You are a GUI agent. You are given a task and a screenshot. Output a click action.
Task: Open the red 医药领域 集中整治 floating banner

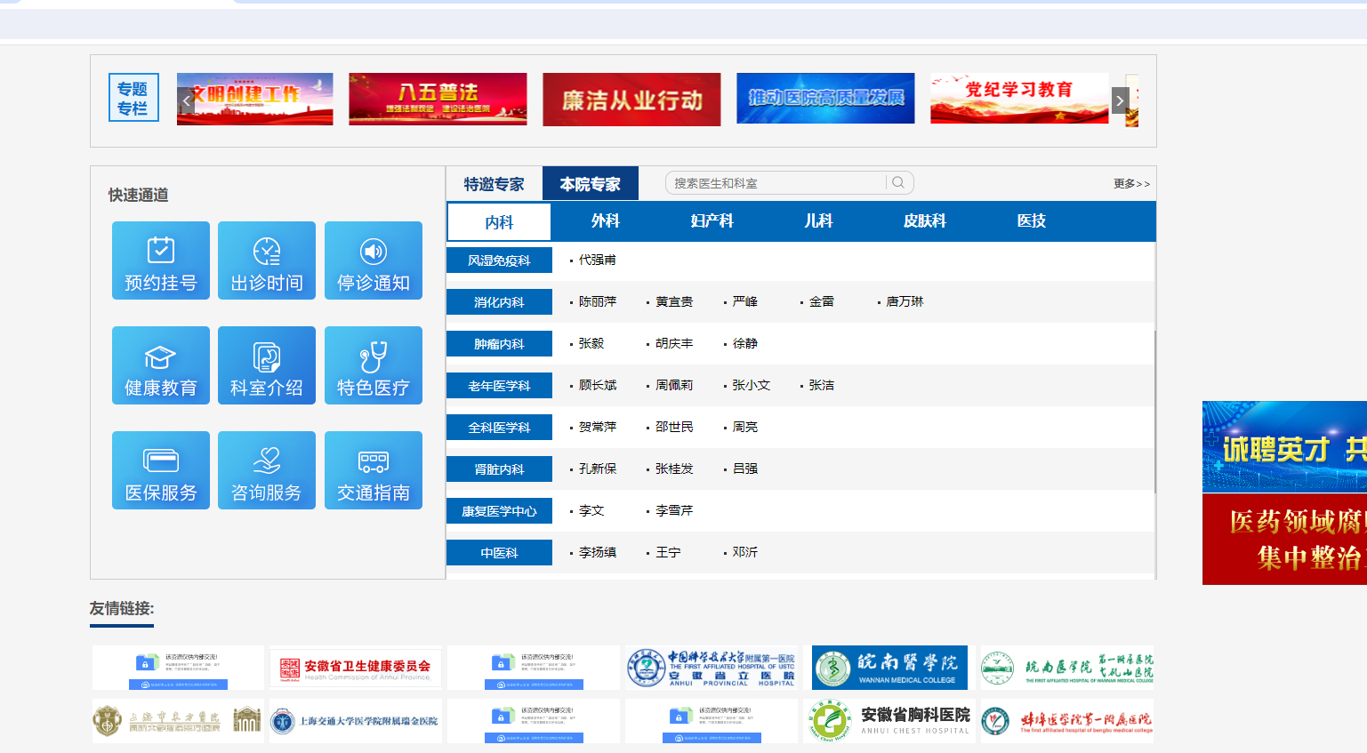(x=1284, y=539)
